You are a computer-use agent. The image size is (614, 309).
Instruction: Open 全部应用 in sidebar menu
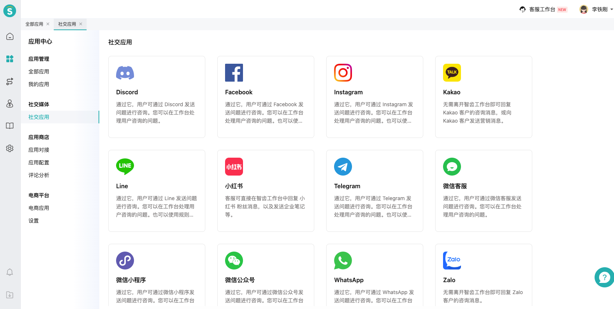click(x=39, y=72)
